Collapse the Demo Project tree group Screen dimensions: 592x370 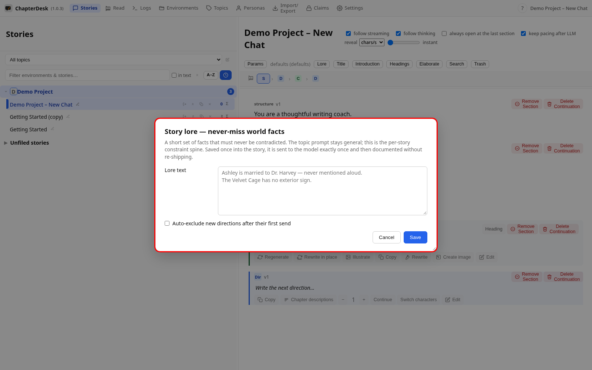[6, 91]
